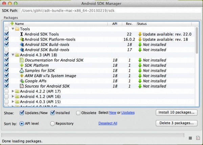The height and width of the screenshot is (145, 203).
Task: Click the Tools folder icon
Action: point(17,29)
